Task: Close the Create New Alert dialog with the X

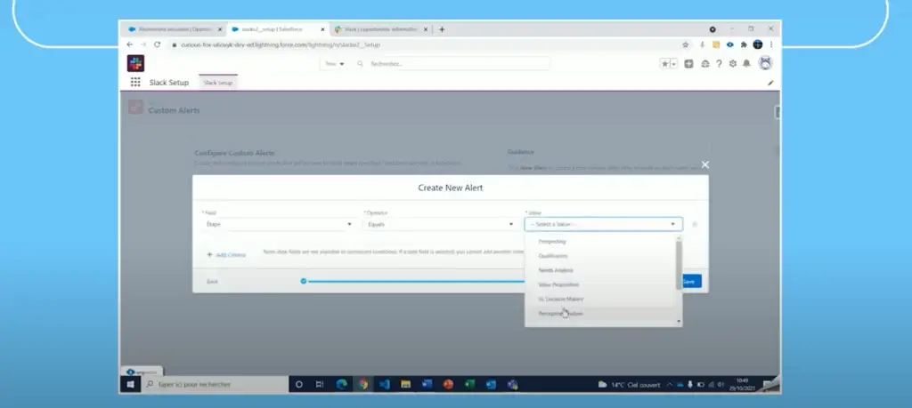Action: click(x=705, y=164)
